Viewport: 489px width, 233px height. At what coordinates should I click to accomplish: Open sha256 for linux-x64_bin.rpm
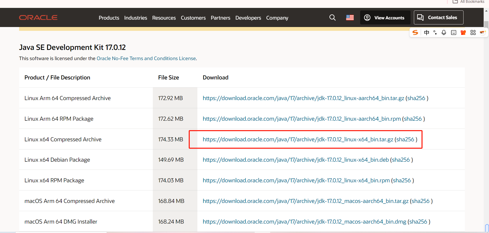402,180
